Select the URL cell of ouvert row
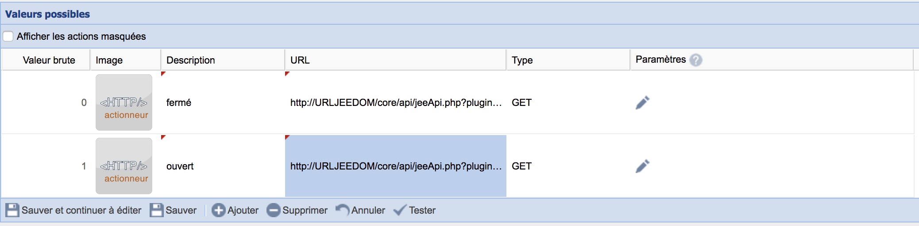Viewport: 919px width, 226px height. (x=395, y=166)
